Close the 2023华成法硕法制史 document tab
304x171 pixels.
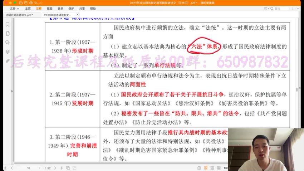(x=78, y=15)
